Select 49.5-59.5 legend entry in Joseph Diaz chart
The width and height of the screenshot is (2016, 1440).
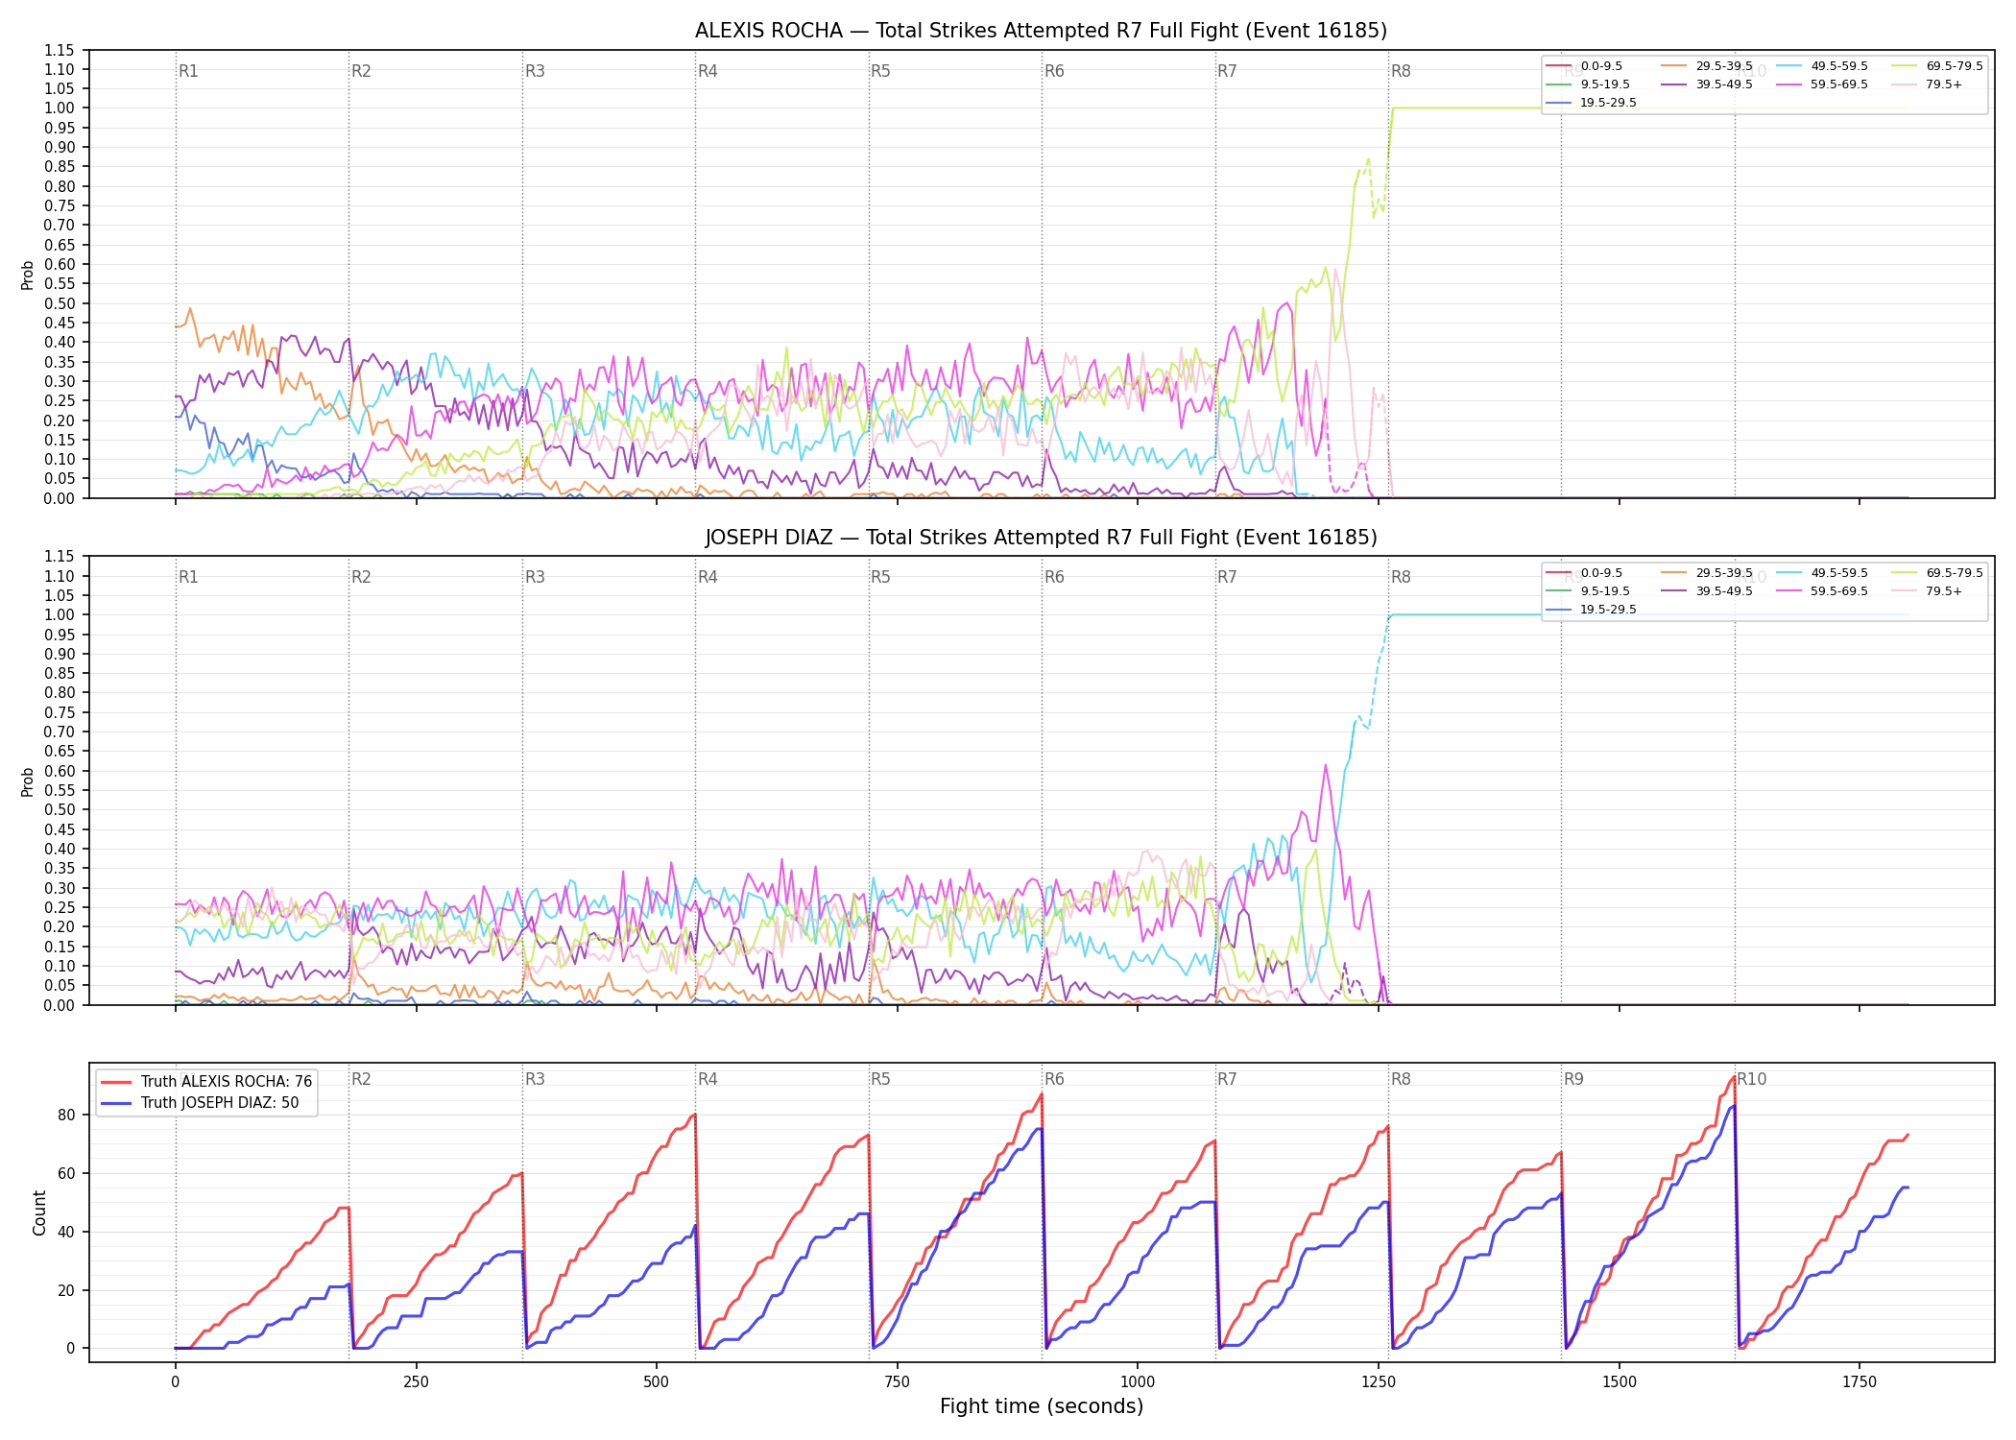click(1822, 573)
